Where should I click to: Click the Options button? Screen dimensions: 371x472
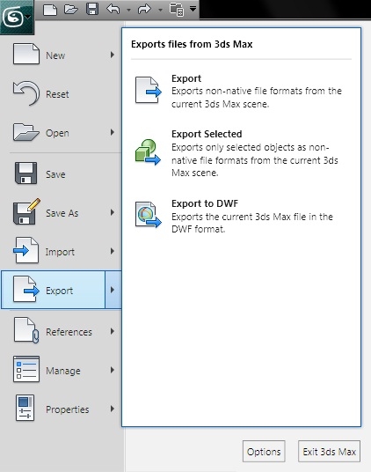click(264, 451)
